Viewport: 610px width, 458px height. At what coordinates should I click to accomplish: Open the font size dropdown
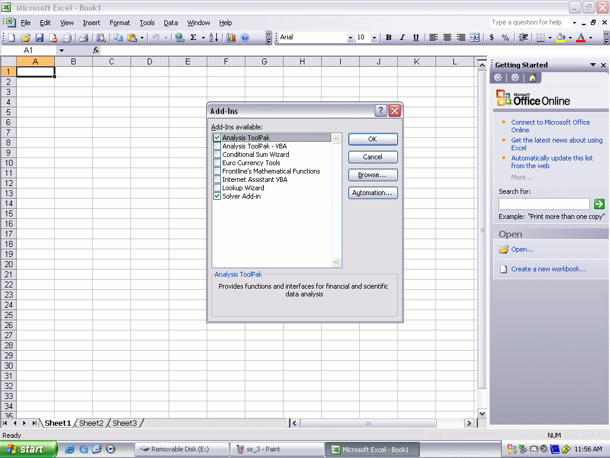(x=374, y=38)
